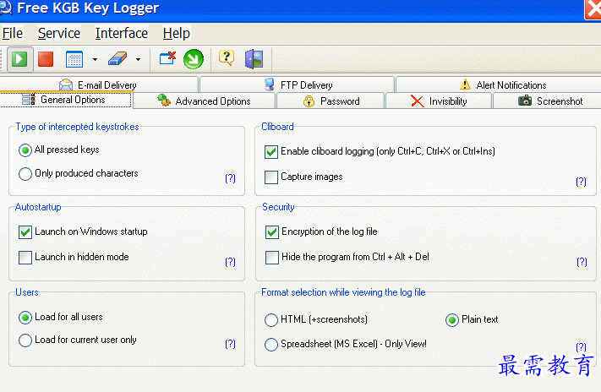Click the window with red X icon
Image resolution: width=601 pixels, height=392 pixels.
coord(167,58)
